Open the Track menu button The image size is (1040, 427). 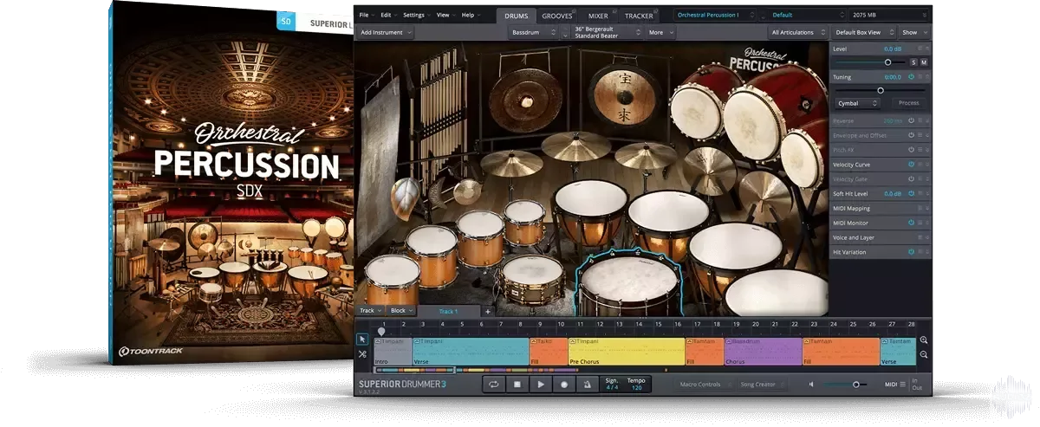(x=370, y=311)
